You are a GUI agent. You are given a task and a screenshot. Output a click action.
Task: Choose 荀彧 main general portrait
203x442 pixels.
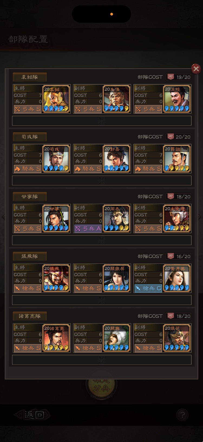tap(56, 159)
